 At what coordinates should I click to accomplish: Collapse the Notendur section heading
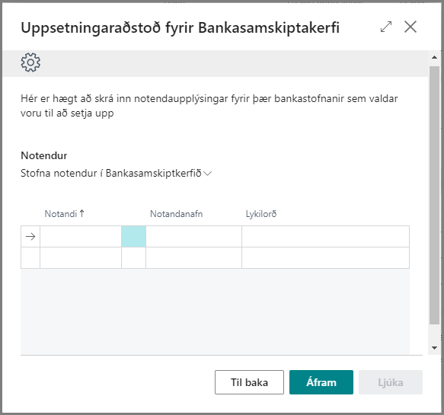point(44,155)
